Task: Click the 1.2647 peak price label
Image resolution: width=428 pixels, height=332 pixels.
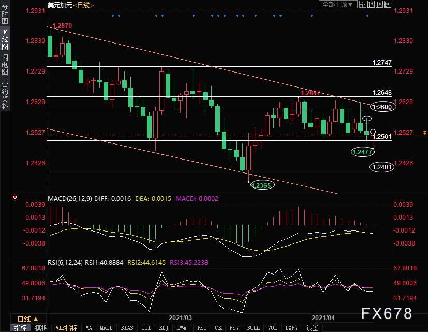Action: tap(311, 93)
